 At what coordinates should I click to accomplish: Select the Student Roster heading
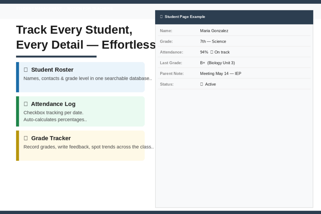coord(52,70)
